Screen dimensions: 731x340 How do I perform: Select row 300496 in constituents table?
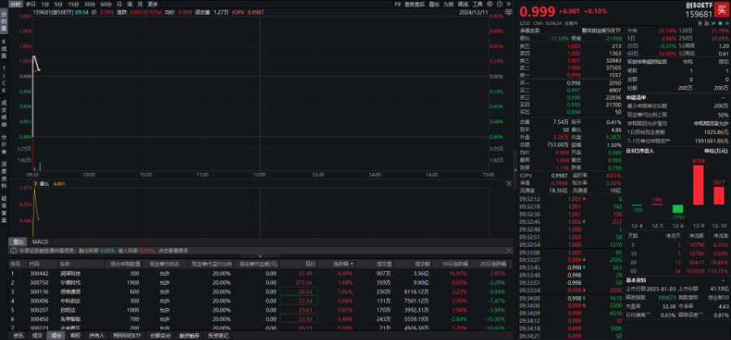coord(260,300)
